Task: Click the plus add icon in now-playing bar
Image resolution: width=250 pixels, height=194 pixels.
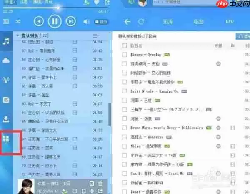Action: pos(92,191)
